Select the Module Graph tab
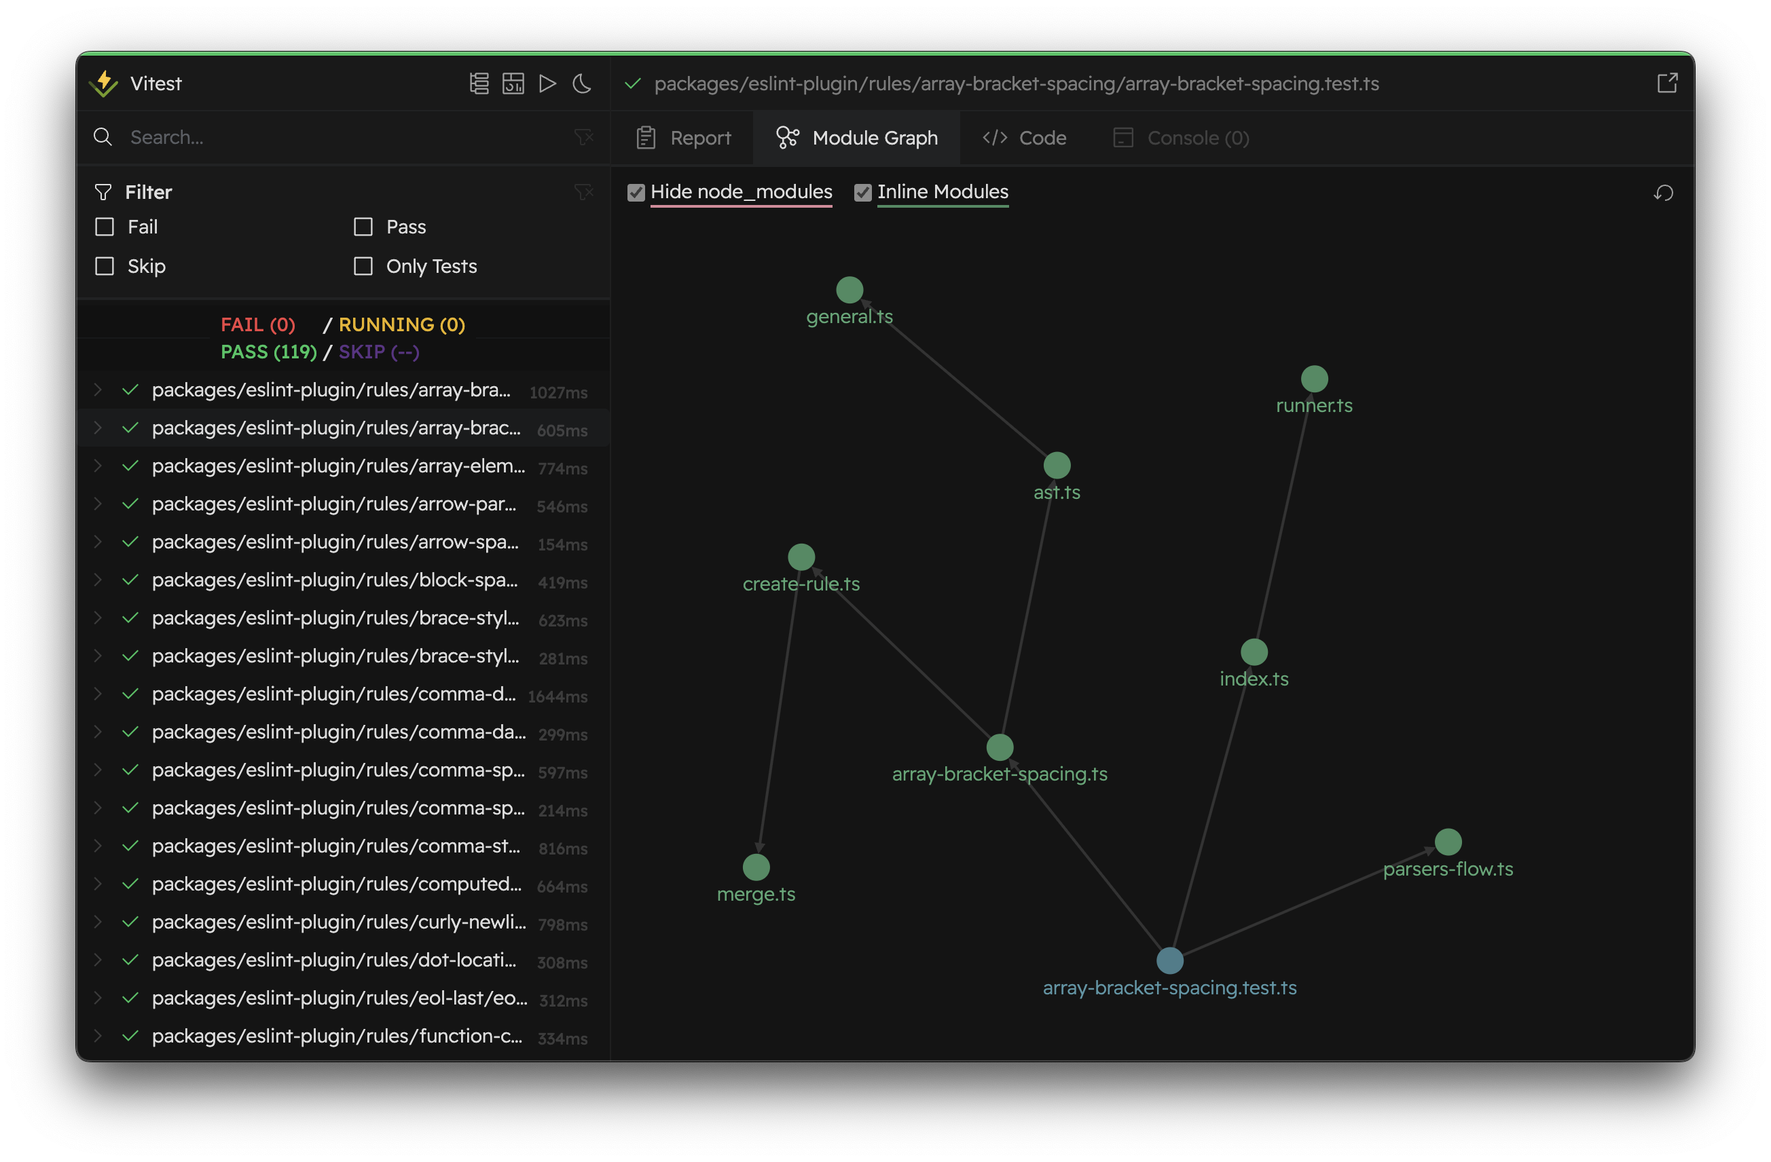This screenshot has width=1771, height=1162. (856, 138)
